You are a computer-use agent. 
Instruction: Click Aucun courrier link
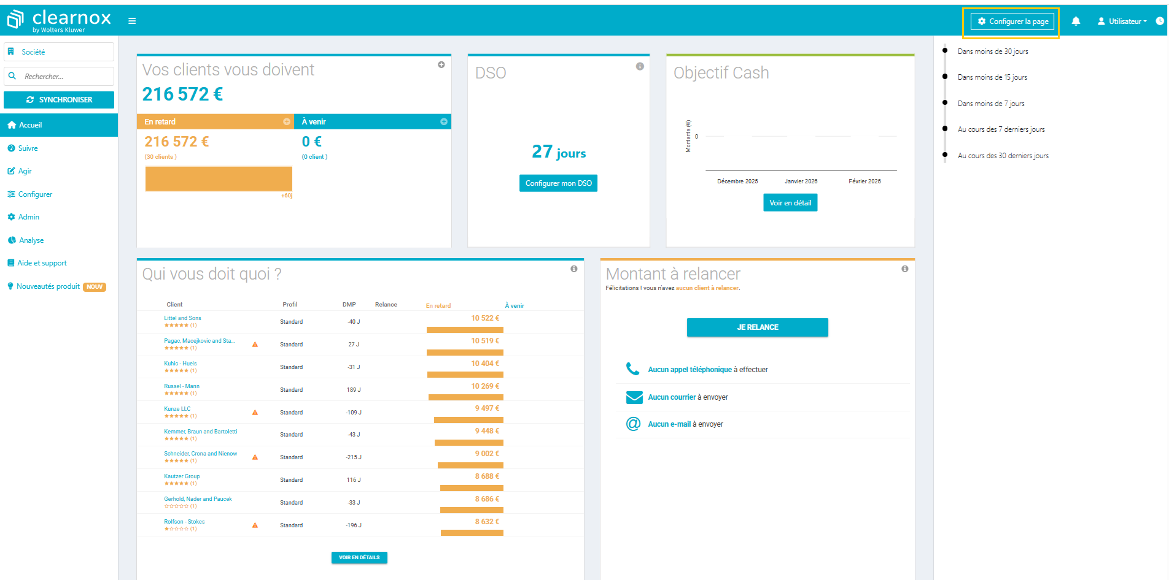pos(672,397)
